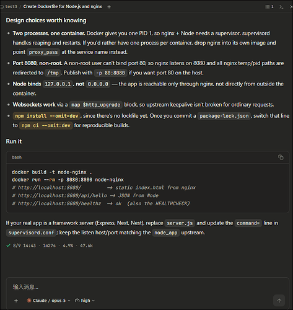Click the 'npm install --omit=dev' code
This screenshot has height=310, width=293.
pos(46,116)
